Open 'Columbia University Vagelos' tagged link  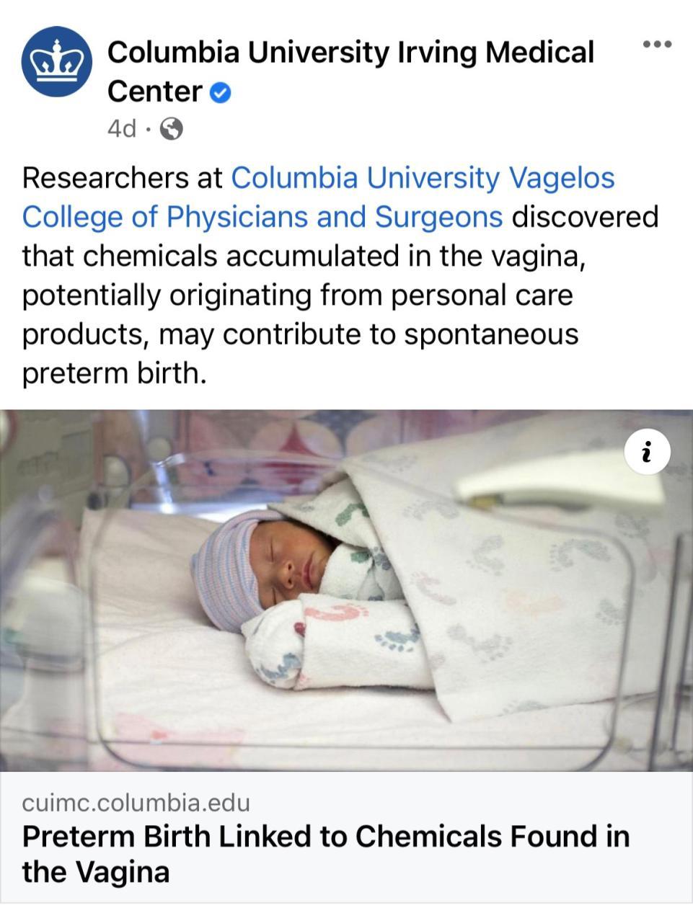(x=423, y=178)
